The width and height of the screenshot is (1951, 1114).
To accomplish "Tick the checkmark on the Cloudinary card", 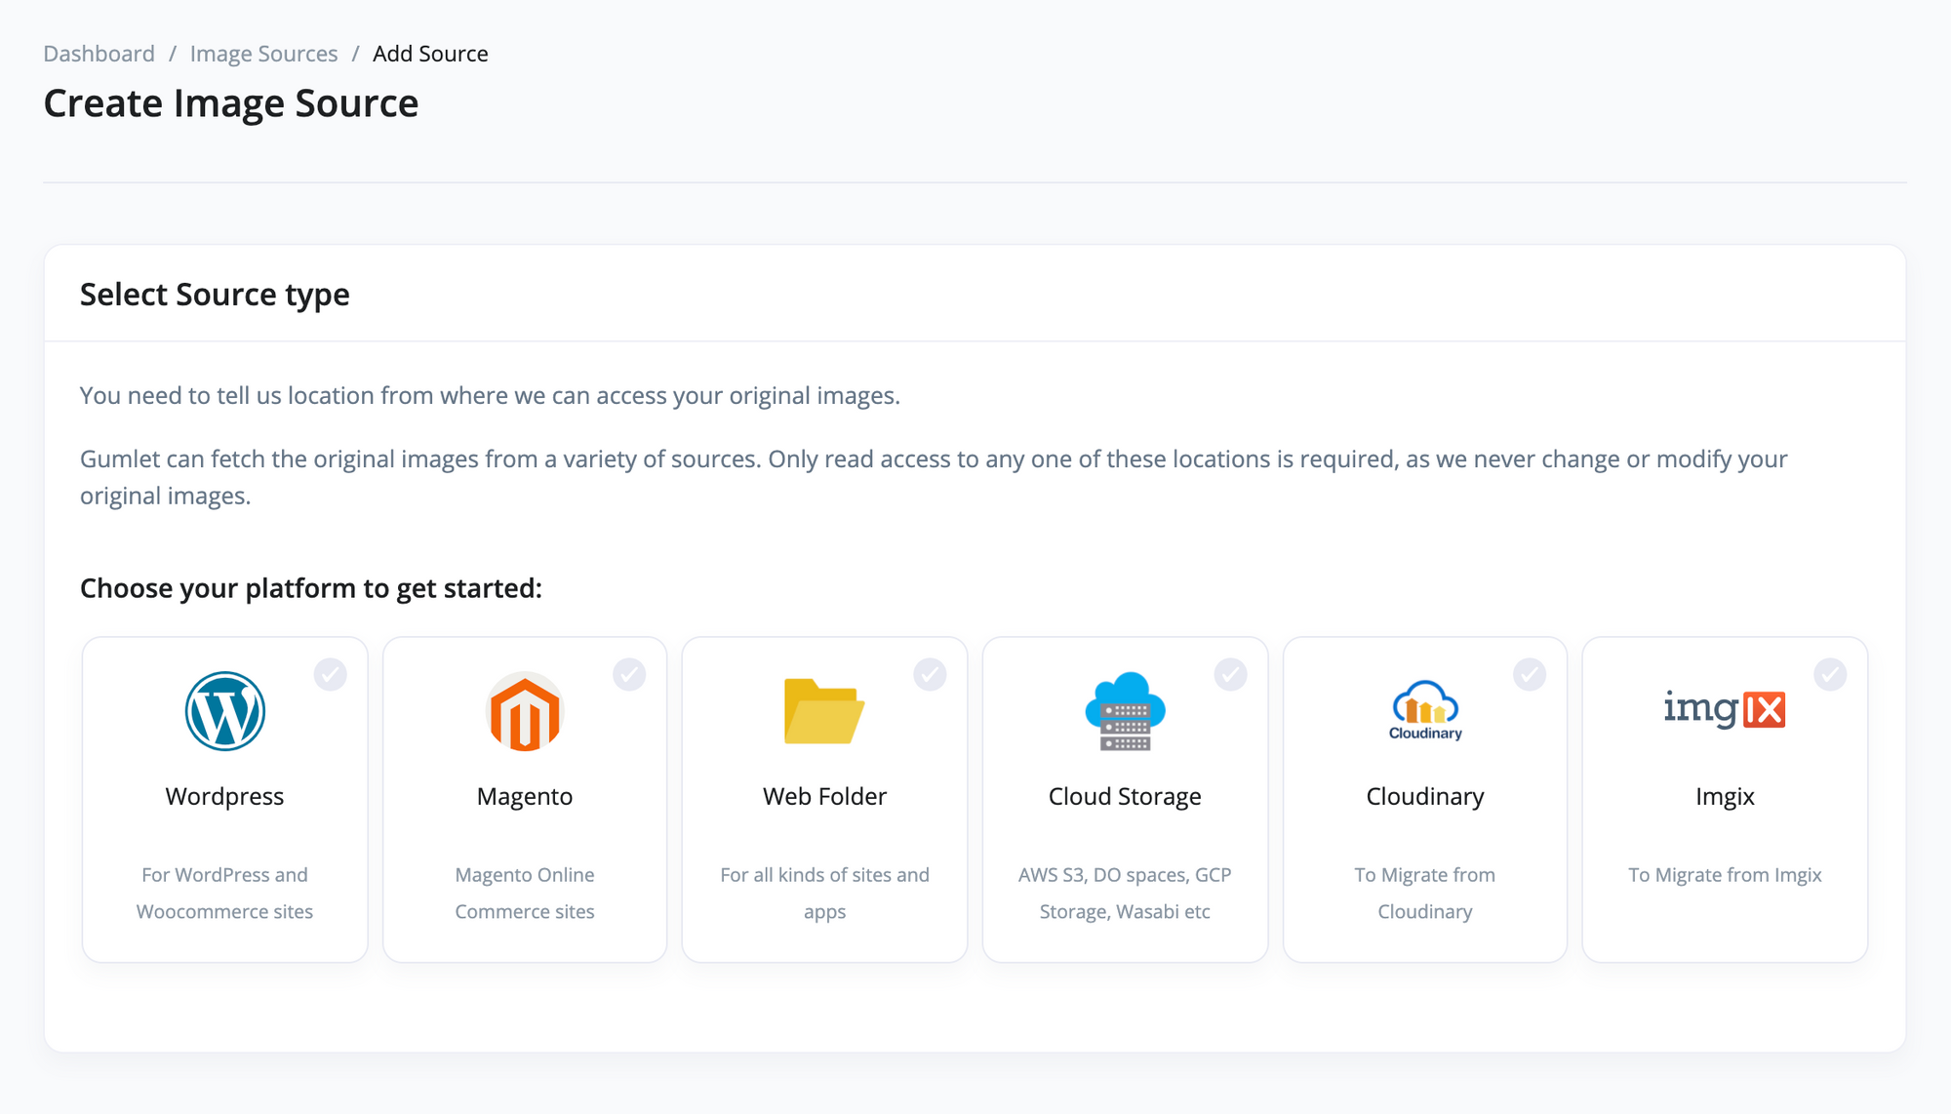I will (1530, 674).
